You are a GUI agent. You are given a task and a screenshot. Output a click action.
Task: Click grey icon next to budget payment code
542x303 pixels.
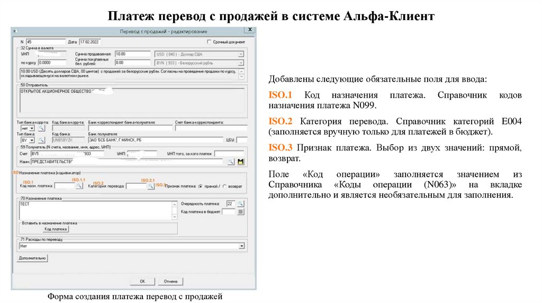point(241,212)
